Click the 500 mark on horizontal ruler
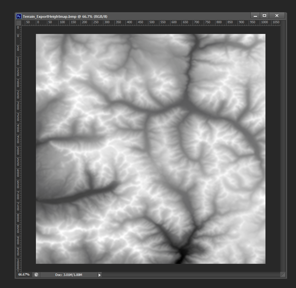Screen dimensions: 296x288 point(152,23)
